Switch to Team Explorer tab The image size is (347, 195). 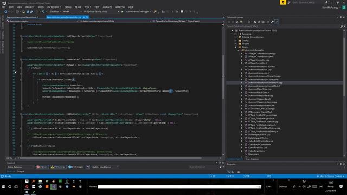(x=252, y=159)
